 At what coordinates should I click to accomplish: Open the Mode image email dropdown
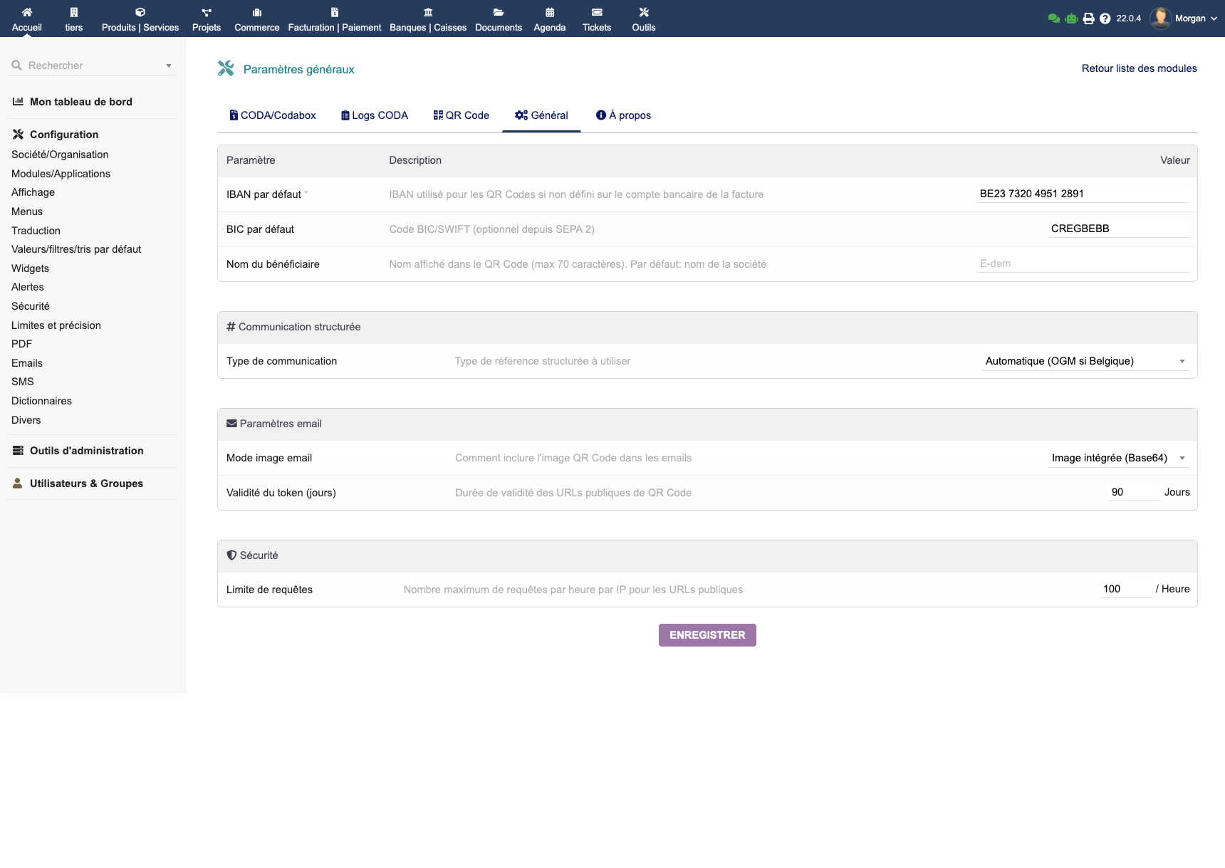click(x=1117, y=458)
